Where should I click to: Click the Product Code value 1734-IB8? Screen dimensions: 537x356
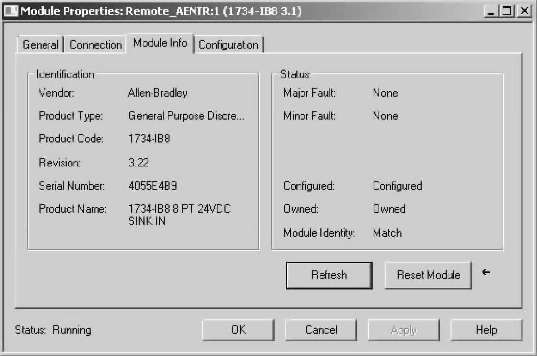coord(149,139)
